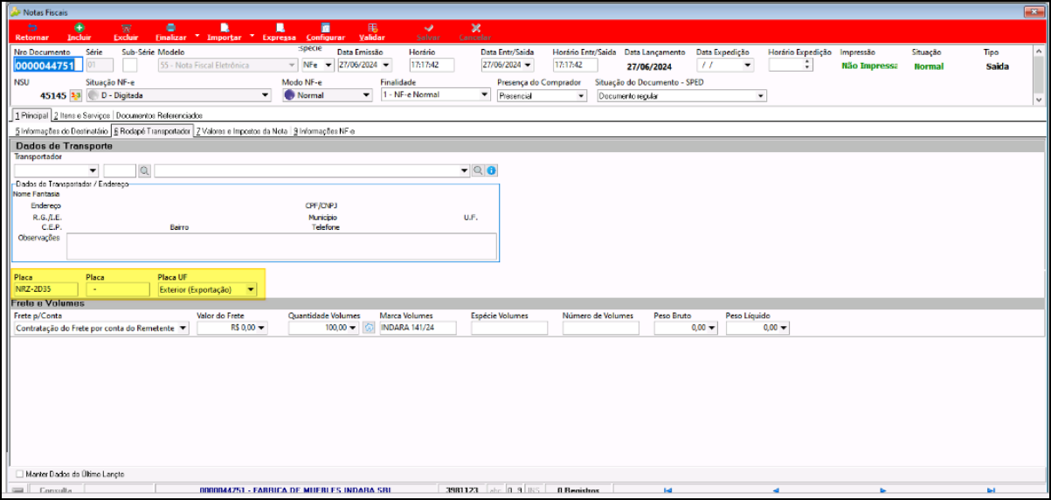The image size is (1051, 500).
Task: Open the Valor do Frete dropdown
Action: point(262,328)
